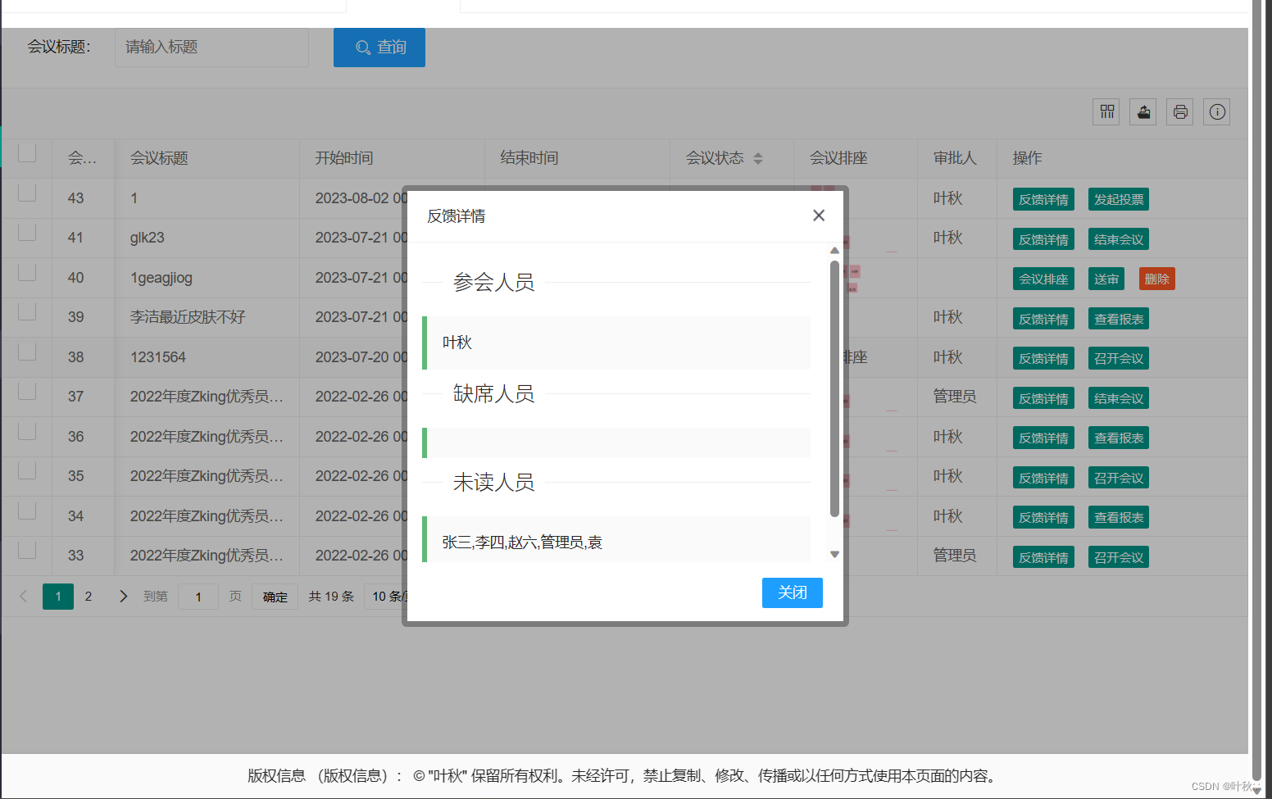Tick the header select-all checkbox
Viewport: 1272px width, 799px height.
pos(27,153)
